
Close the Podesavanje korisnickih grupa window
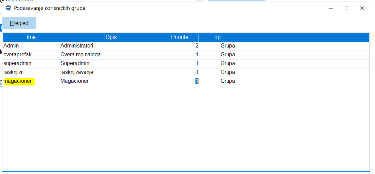[362, 8]
